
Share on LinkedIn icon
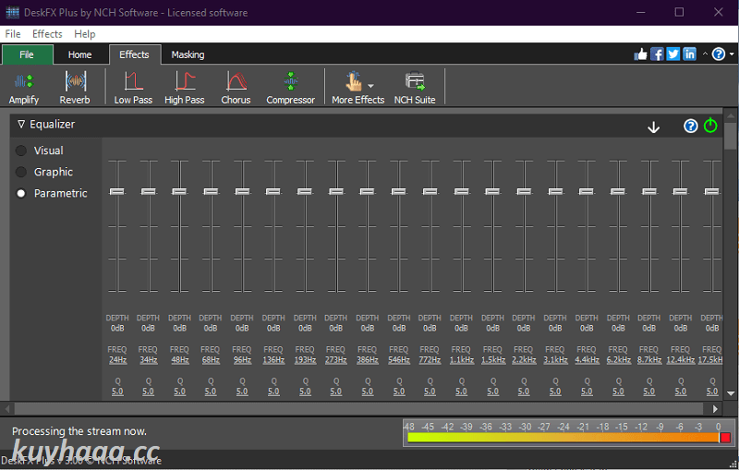(x=689, y=54)
